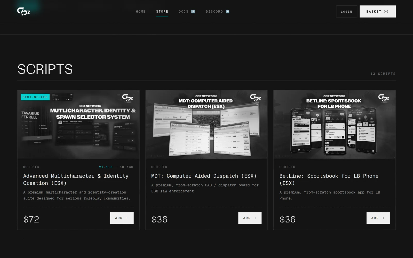This screenshot has width=413, height=258.
Task: Open the BetLine Sportsbook product thumbnail
Action: point(335,124)
